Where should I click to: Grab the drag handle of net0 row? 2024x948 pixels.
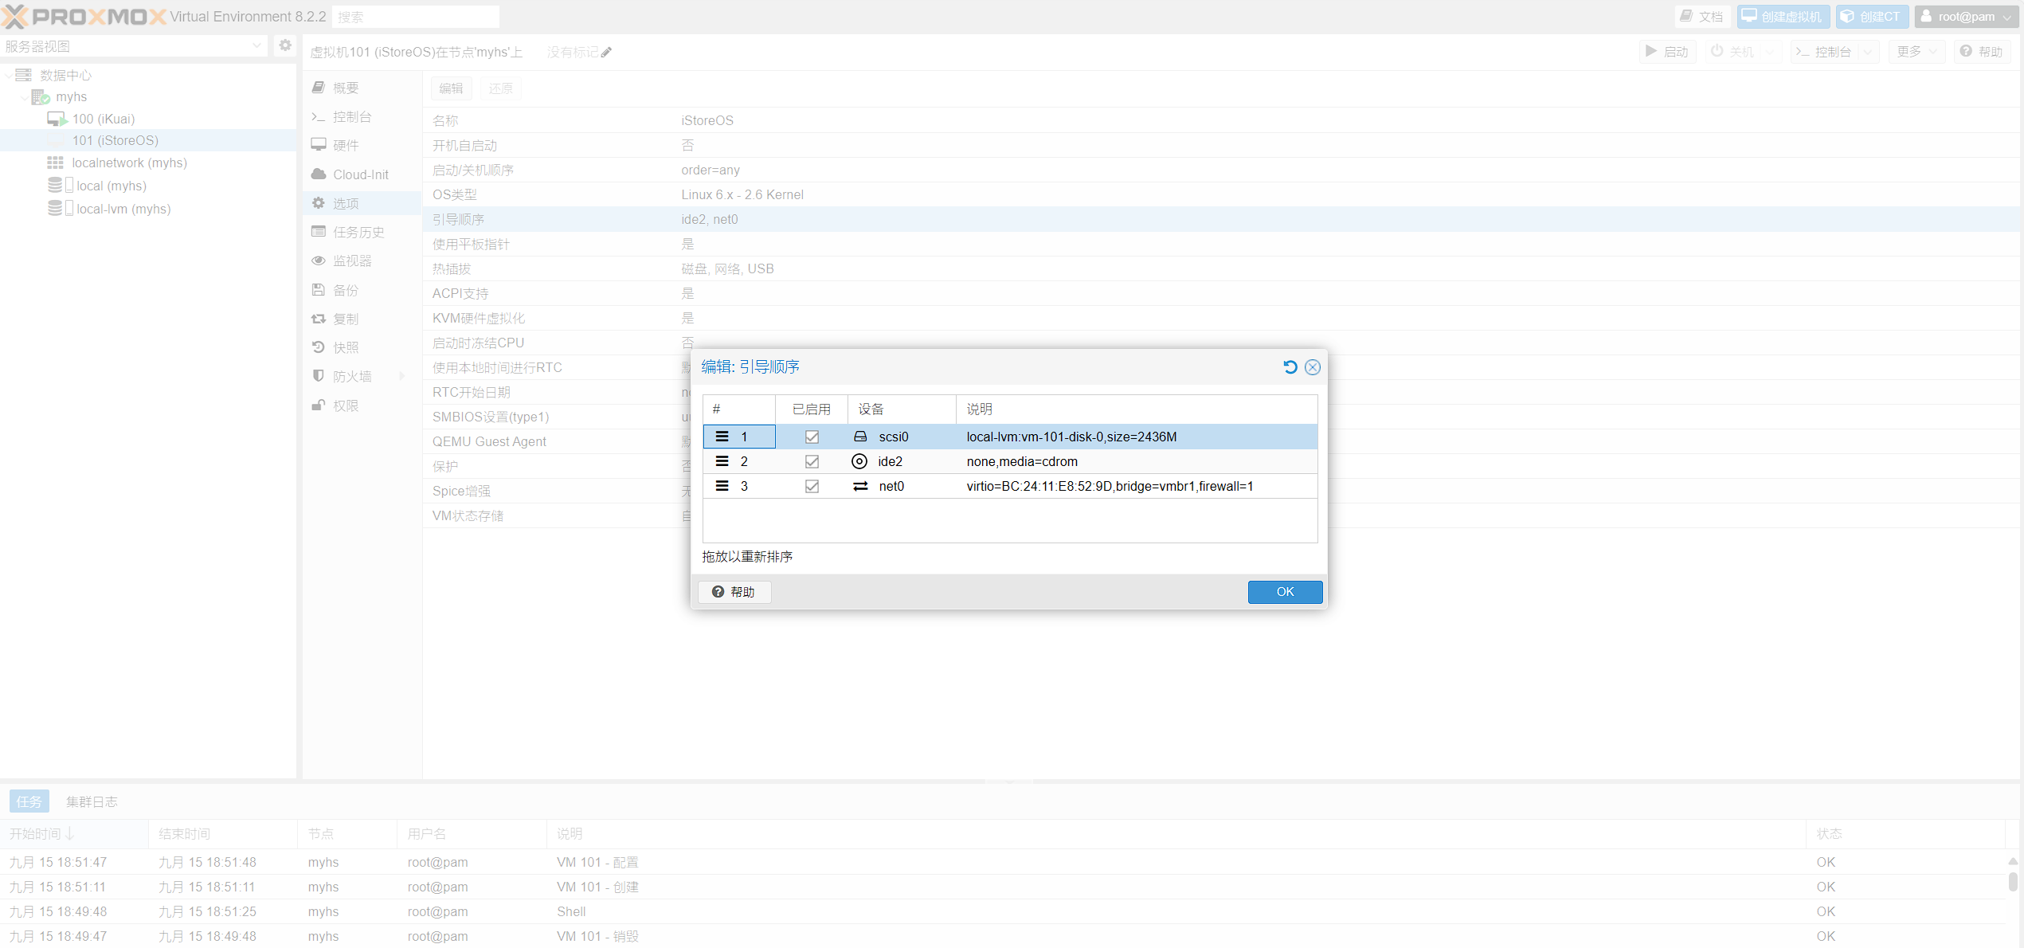coord(722,486)
